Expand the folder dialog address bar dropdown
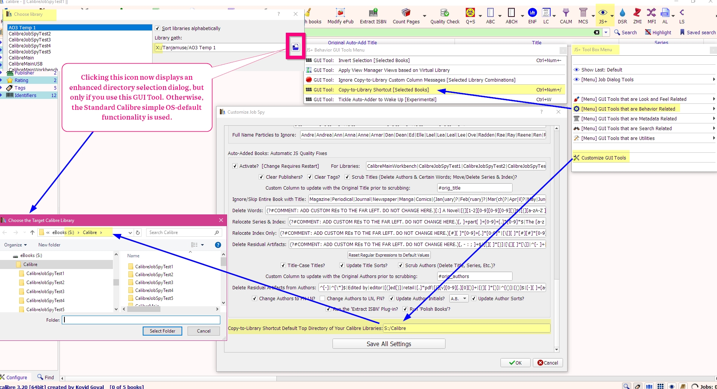 point(130,232)
